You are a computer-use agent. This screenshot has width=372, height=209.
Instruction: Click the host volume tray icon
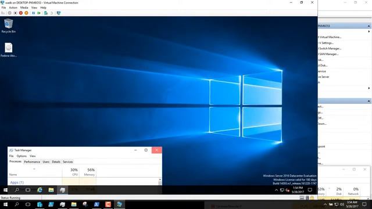point(342,204)
